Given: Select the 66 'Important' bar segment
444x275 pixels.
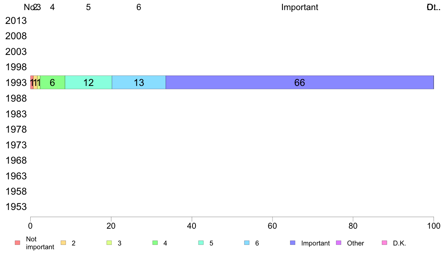Looking at the screenshot, I should pos(300,83).
